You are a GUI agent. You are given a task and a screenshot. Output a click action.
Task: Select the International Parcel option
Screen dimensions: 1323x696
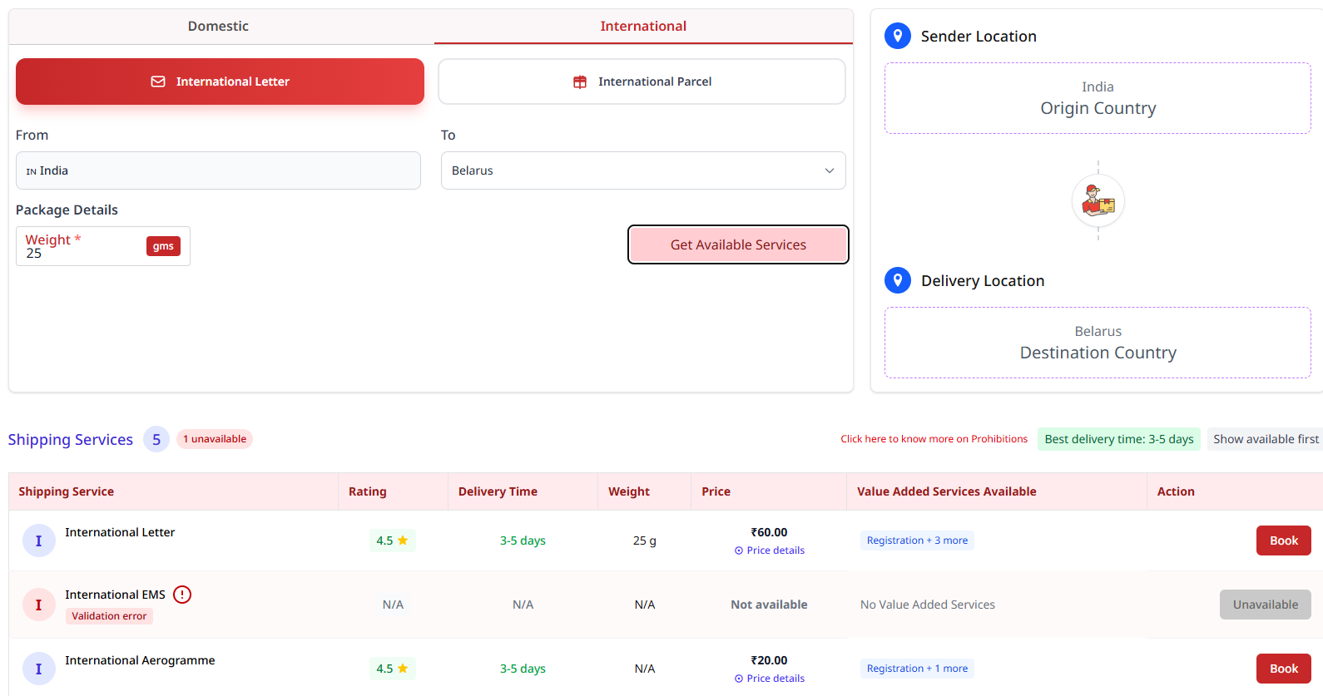click(x=642, y=81)
